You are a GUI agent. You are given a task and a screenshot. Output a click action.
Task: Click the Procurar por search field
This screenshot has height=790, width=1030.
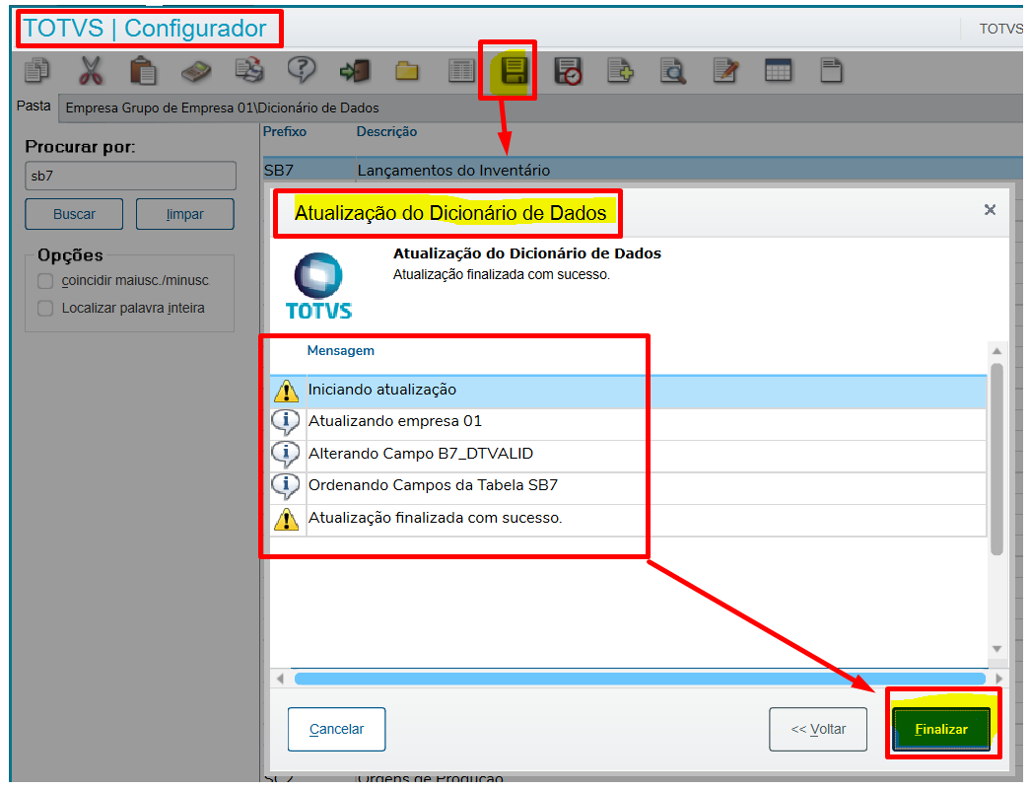pos(131,177)
